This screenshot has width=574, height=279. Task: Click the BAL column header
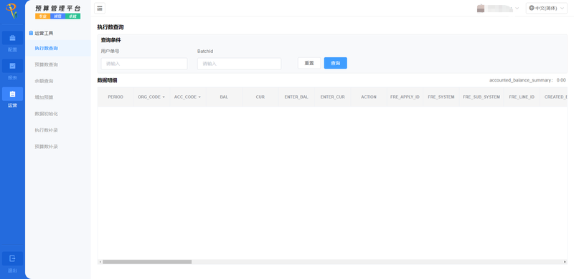click(x=224, y=97)
